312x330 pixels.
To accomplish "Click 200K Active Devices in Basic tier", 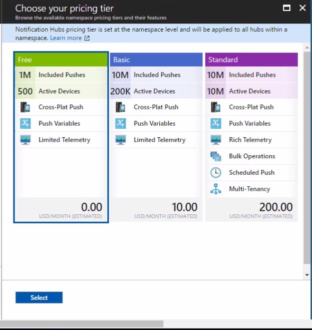I will 156,91.
